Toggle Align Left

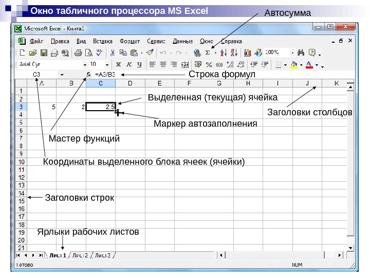point(153,64)
